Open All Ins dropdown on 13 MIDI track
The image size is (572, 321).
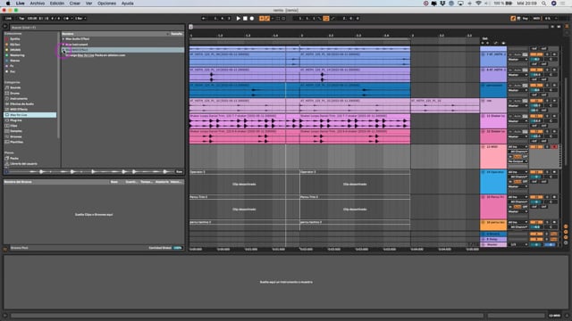click(518, 146)
